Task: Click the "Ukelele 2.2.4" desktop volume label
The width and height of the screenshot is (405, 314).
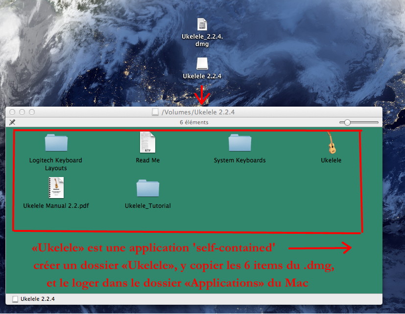Action: point(202,76)
